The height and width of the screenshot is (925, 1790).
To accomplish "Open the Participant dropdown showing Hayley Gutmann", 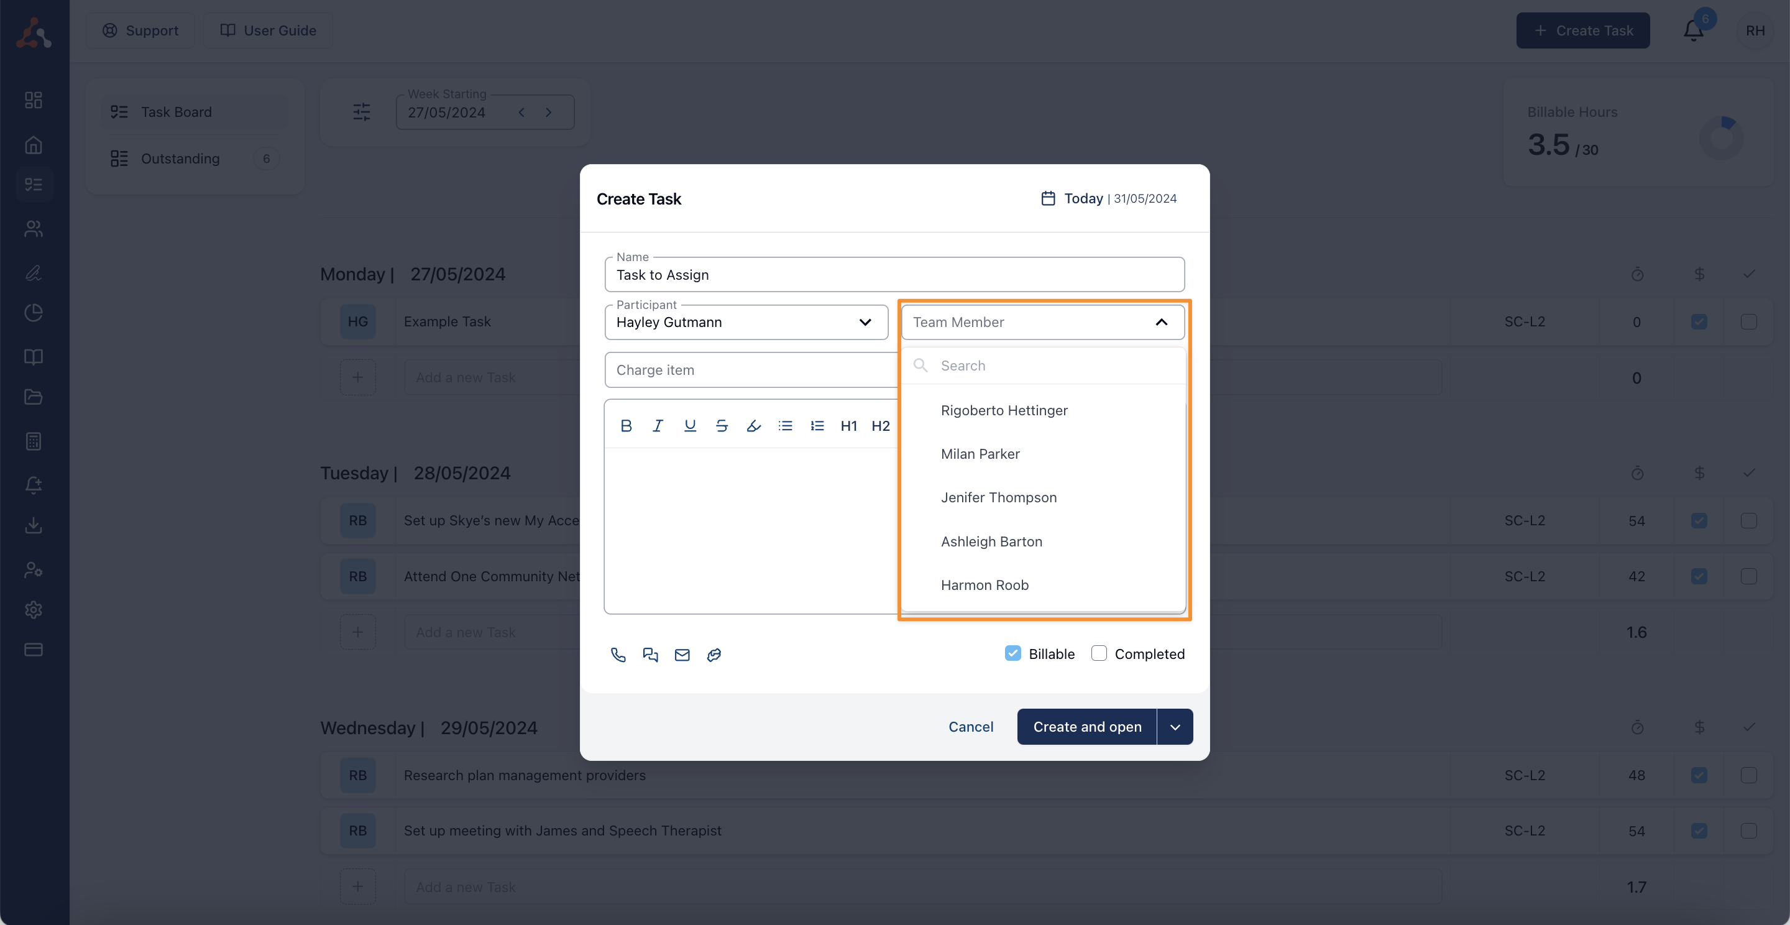I will [x=746, y=322].
